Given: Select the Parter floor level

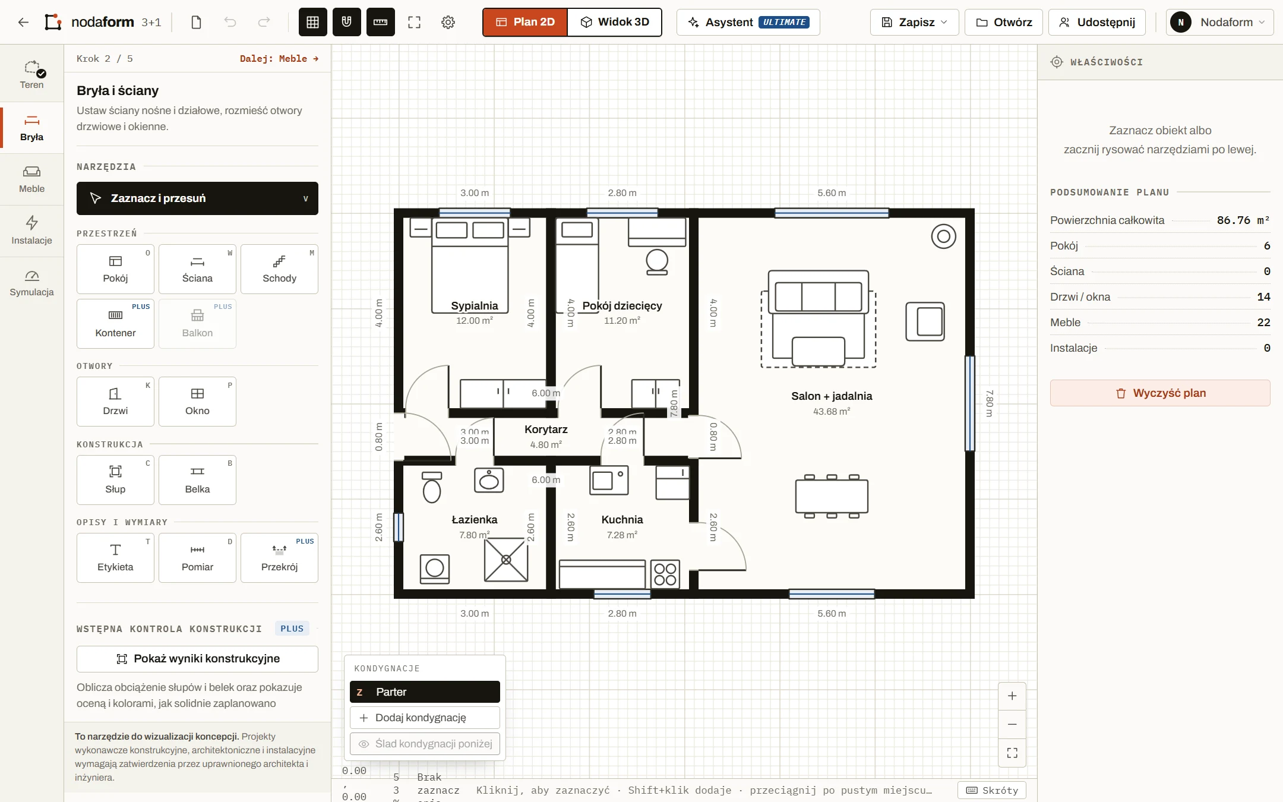Looking at the screenshot, I should pyautogui.click(x=425, y=692).
